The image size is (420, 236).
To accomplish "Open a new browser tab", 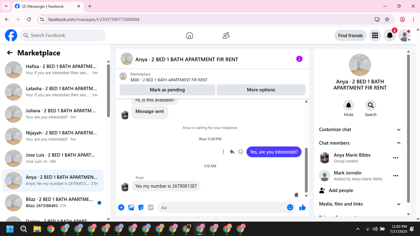I will pyautogui.click(x=90, y=6).
